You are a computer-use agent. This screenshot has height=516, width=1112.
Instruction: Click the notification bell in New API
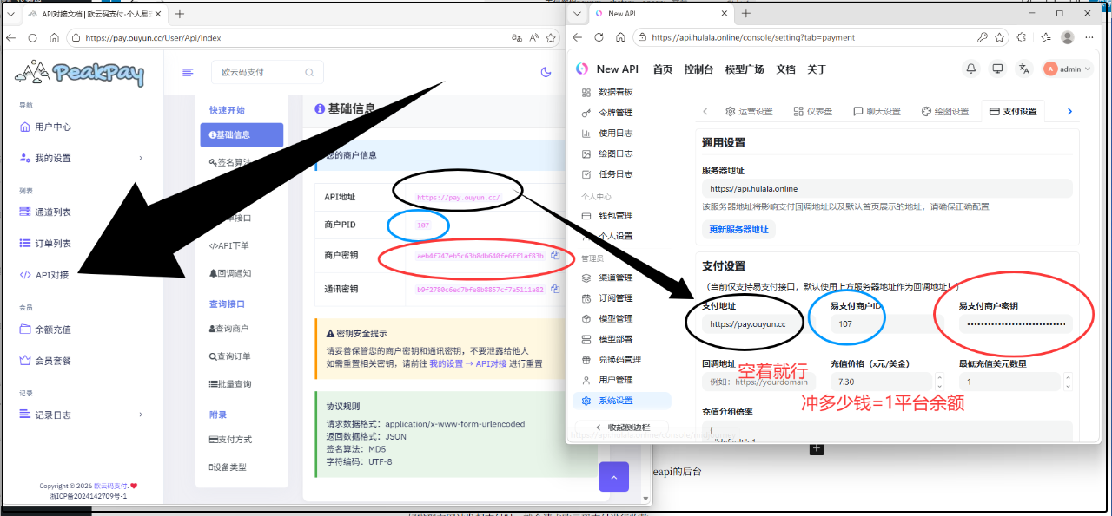click(x=971, y=69)
